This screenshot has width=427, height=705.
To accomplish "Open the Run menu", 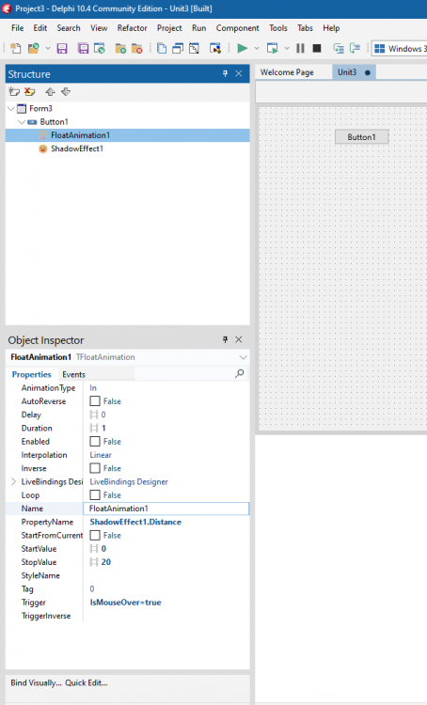I will [198, 28].
